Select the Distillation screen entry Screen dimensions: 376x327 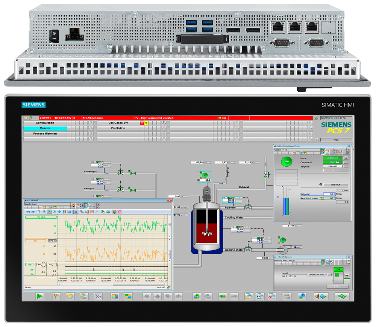point(117,128)
